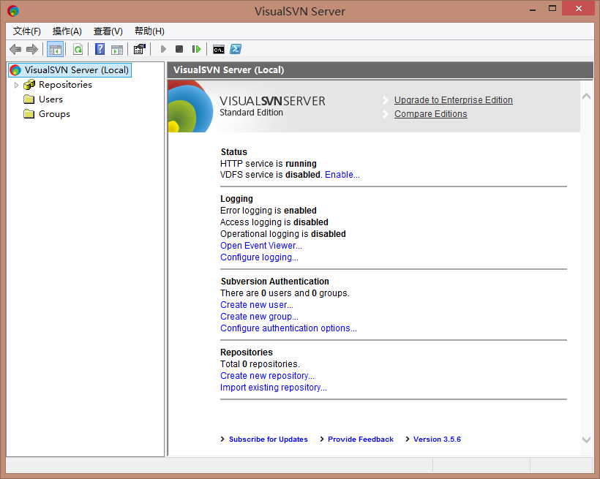600x479 pixels.
Task: Click Upgrade to Enterprise Edition link
Action: pos(454,100)
